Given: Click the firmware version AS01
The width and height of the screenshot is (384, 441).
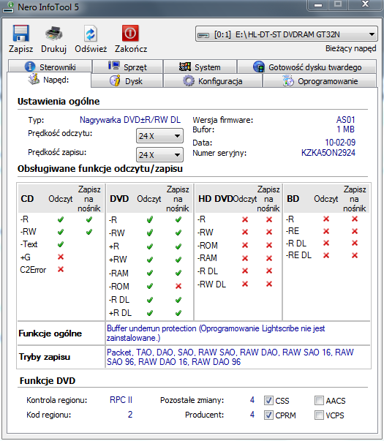Looking at the screenshot, I should click(345, 120).
